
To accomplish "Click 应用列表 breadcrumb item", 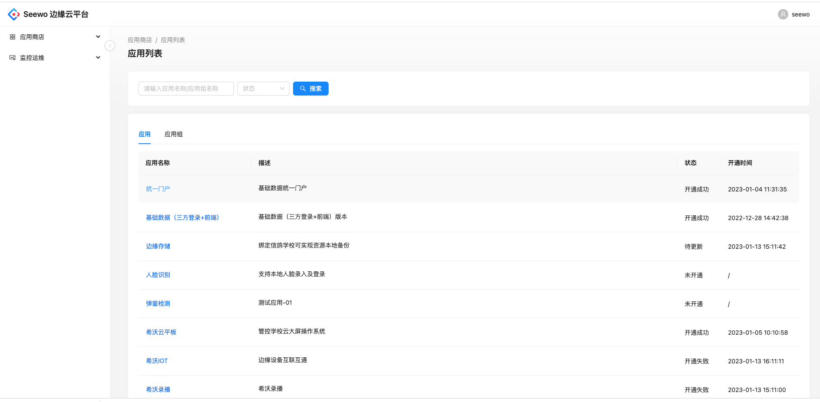I will (173, 40).
